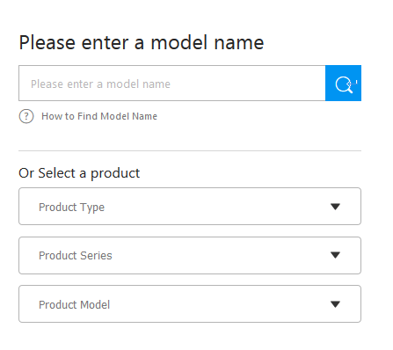Click the divider line above Or Select a product
This screenshot has width=393, height=350.
pyautogui.click(x=190, y=151)
